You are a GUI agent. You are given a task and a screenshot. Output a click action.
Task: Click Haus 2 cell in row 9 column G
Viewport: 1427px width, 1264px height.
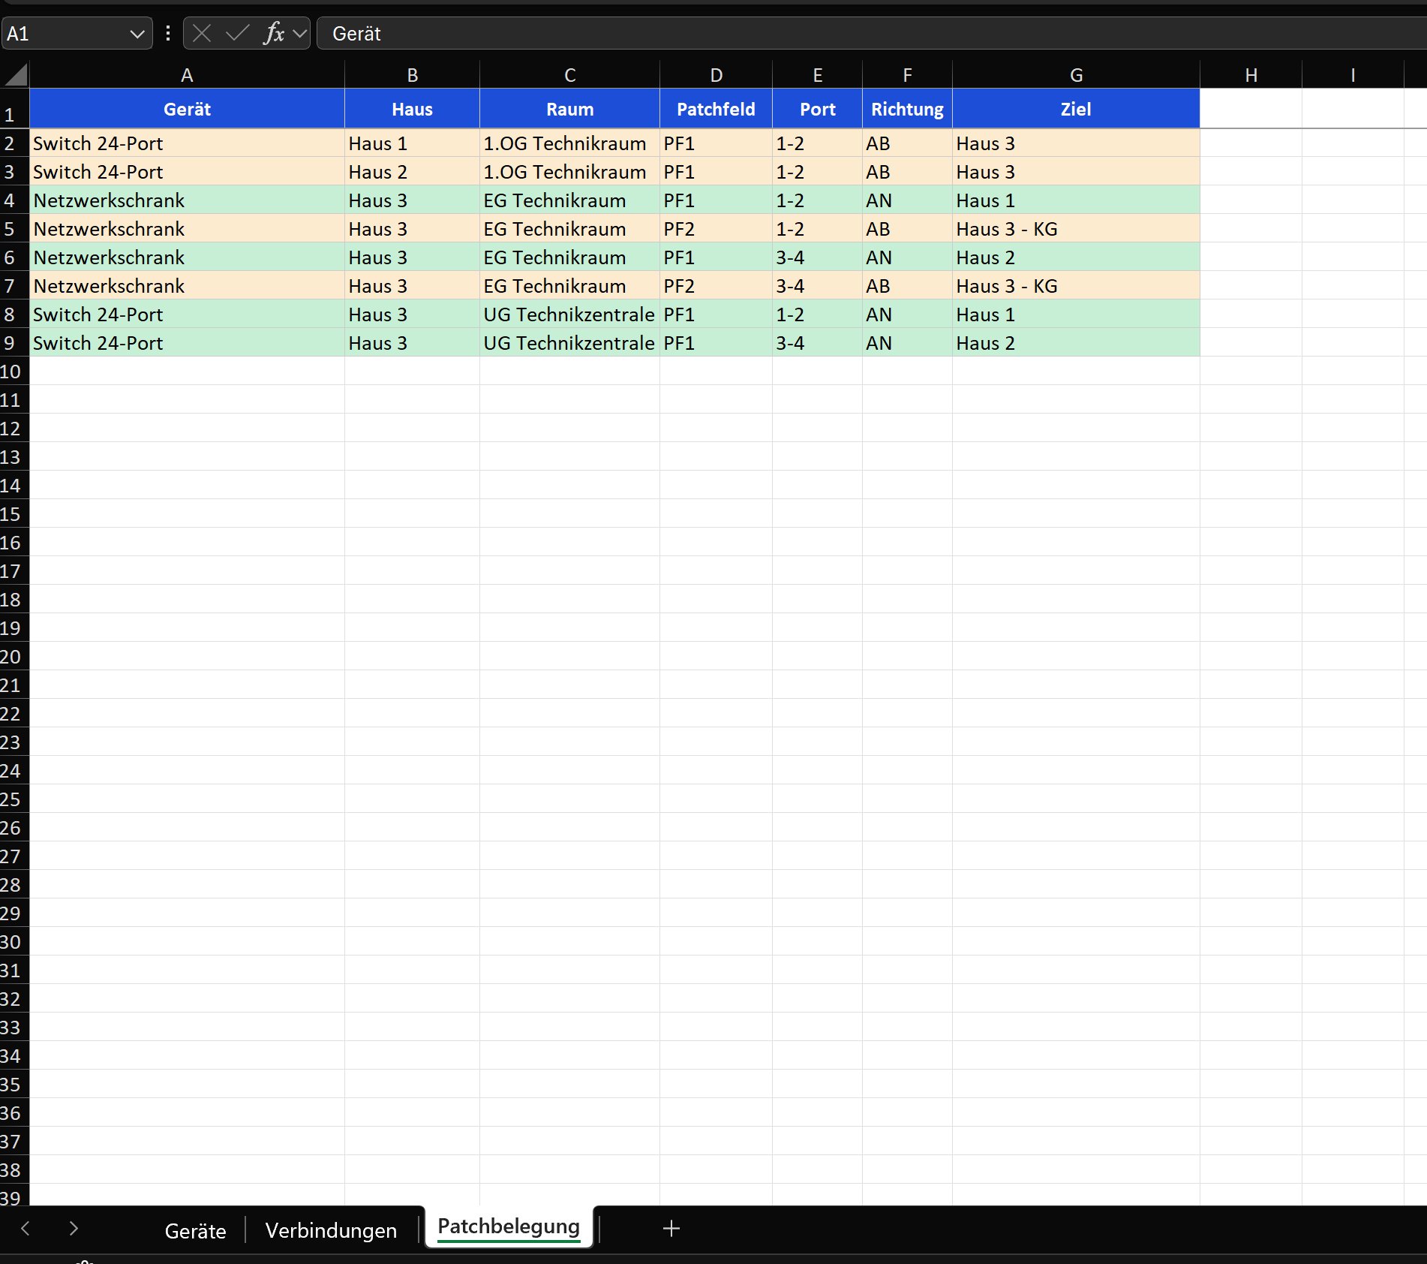(1076, 342)
